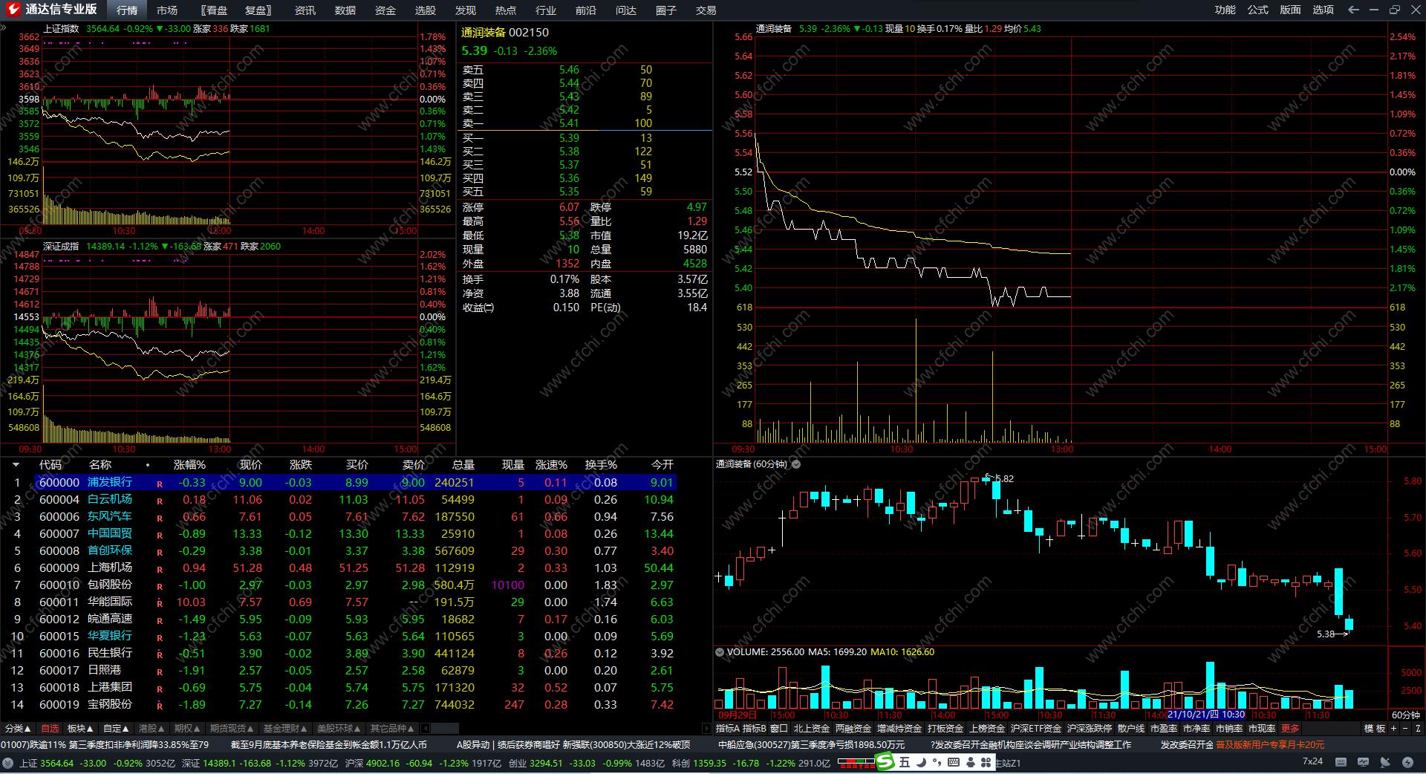Screen dimensions: 1426x774
Task: Click the 普及版新用户专享月卡20元 promo link
Action: 1270,745
